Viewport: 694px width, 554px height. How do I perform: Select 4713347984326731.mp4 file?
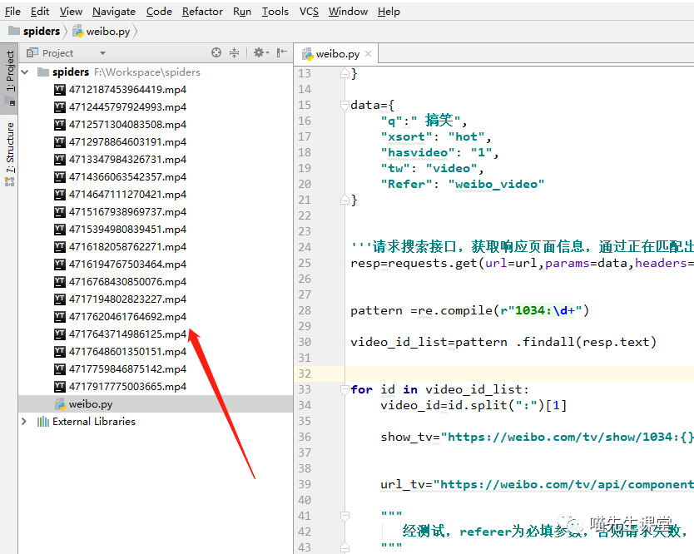127,160
